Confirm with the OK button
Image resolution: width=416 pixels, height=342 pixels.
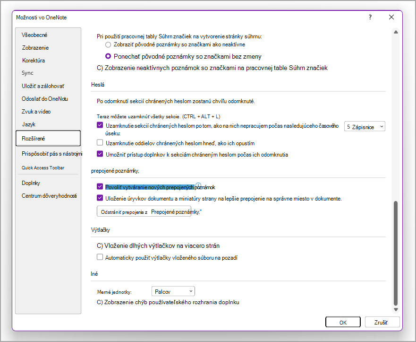click(343, 322)
